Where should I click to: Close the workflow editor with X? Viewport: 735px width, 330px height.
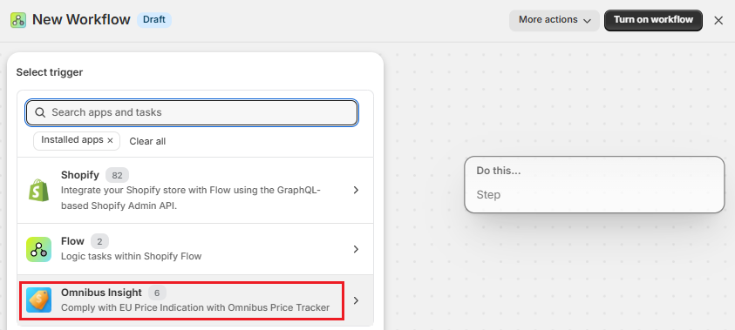718,21
